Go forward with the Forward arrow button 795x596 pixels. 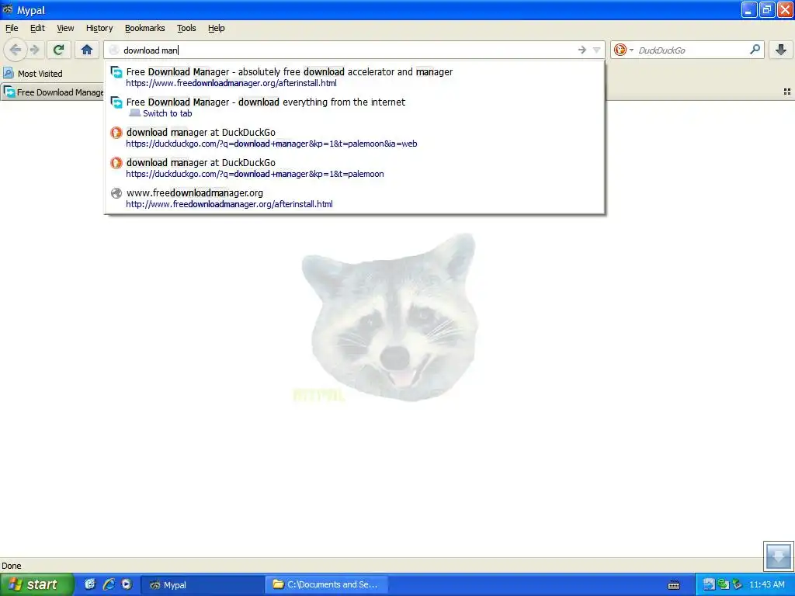coord(34,50)
